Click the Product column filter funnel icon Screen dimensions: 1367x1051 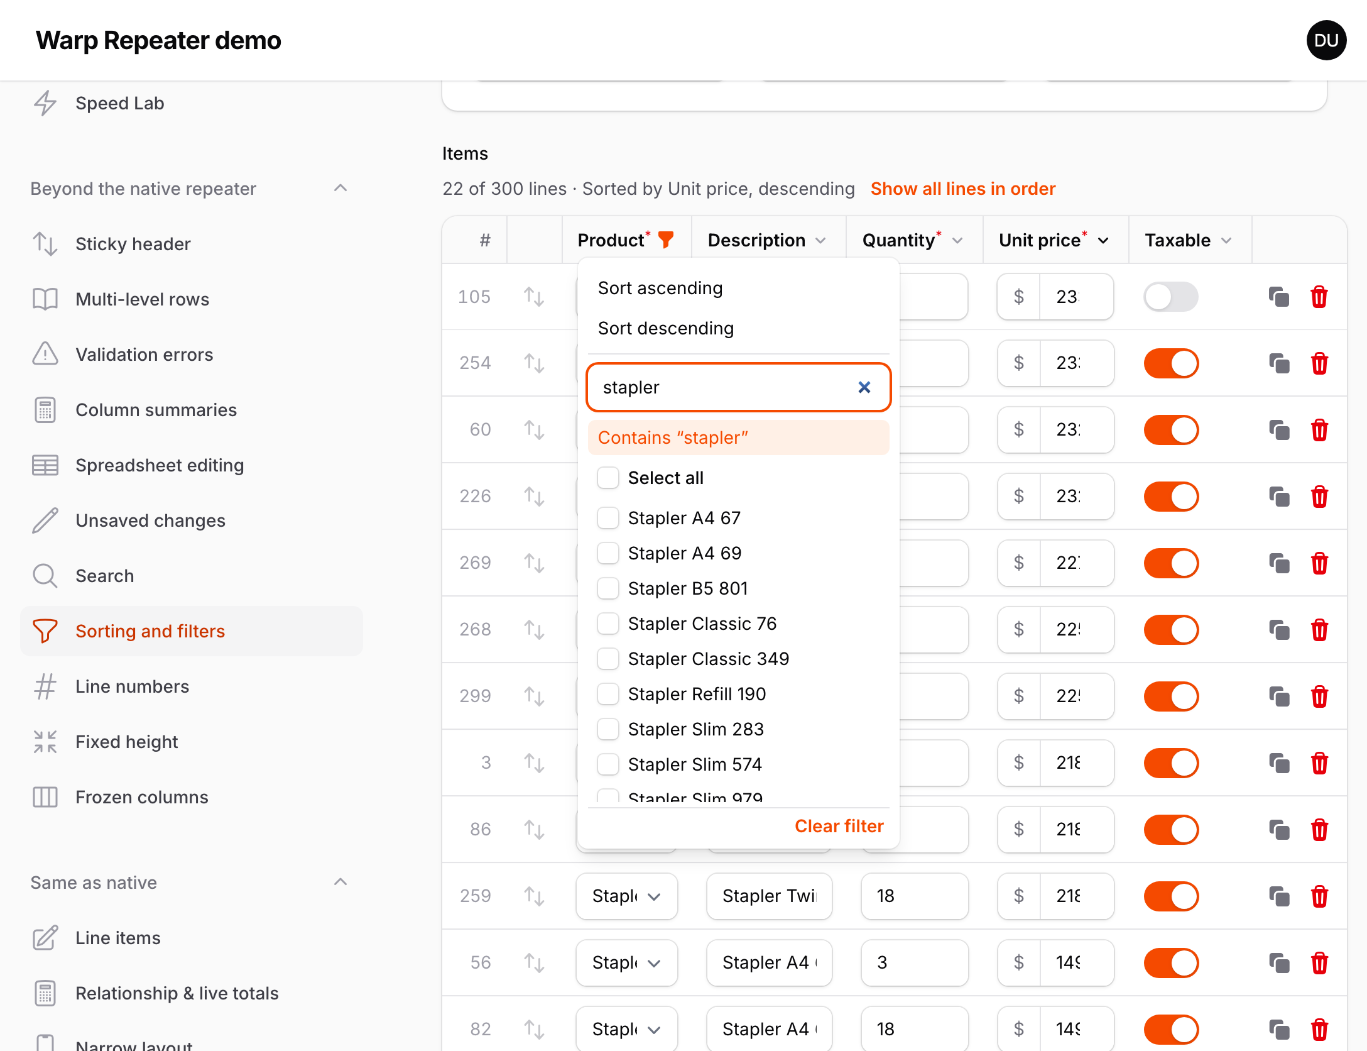[x=666, y=239]
